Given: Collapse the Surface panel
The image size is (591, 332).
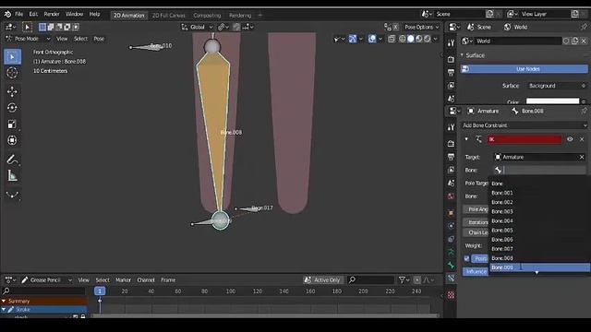Looking at the screenshot, I should click(463, 55).
